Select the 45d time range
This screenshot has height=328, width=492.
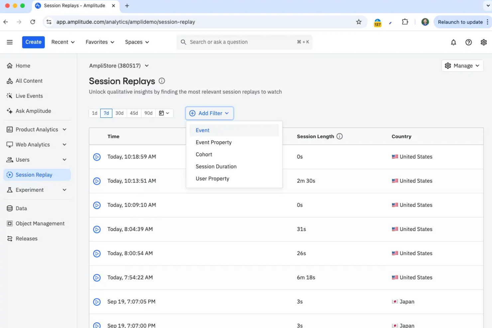pos(134,113)
